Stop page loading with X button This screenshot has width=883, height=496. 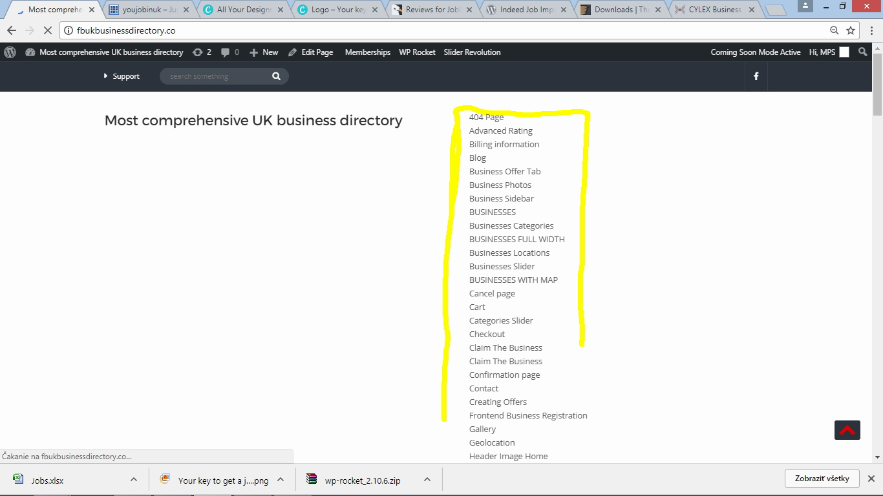point(48,30)
